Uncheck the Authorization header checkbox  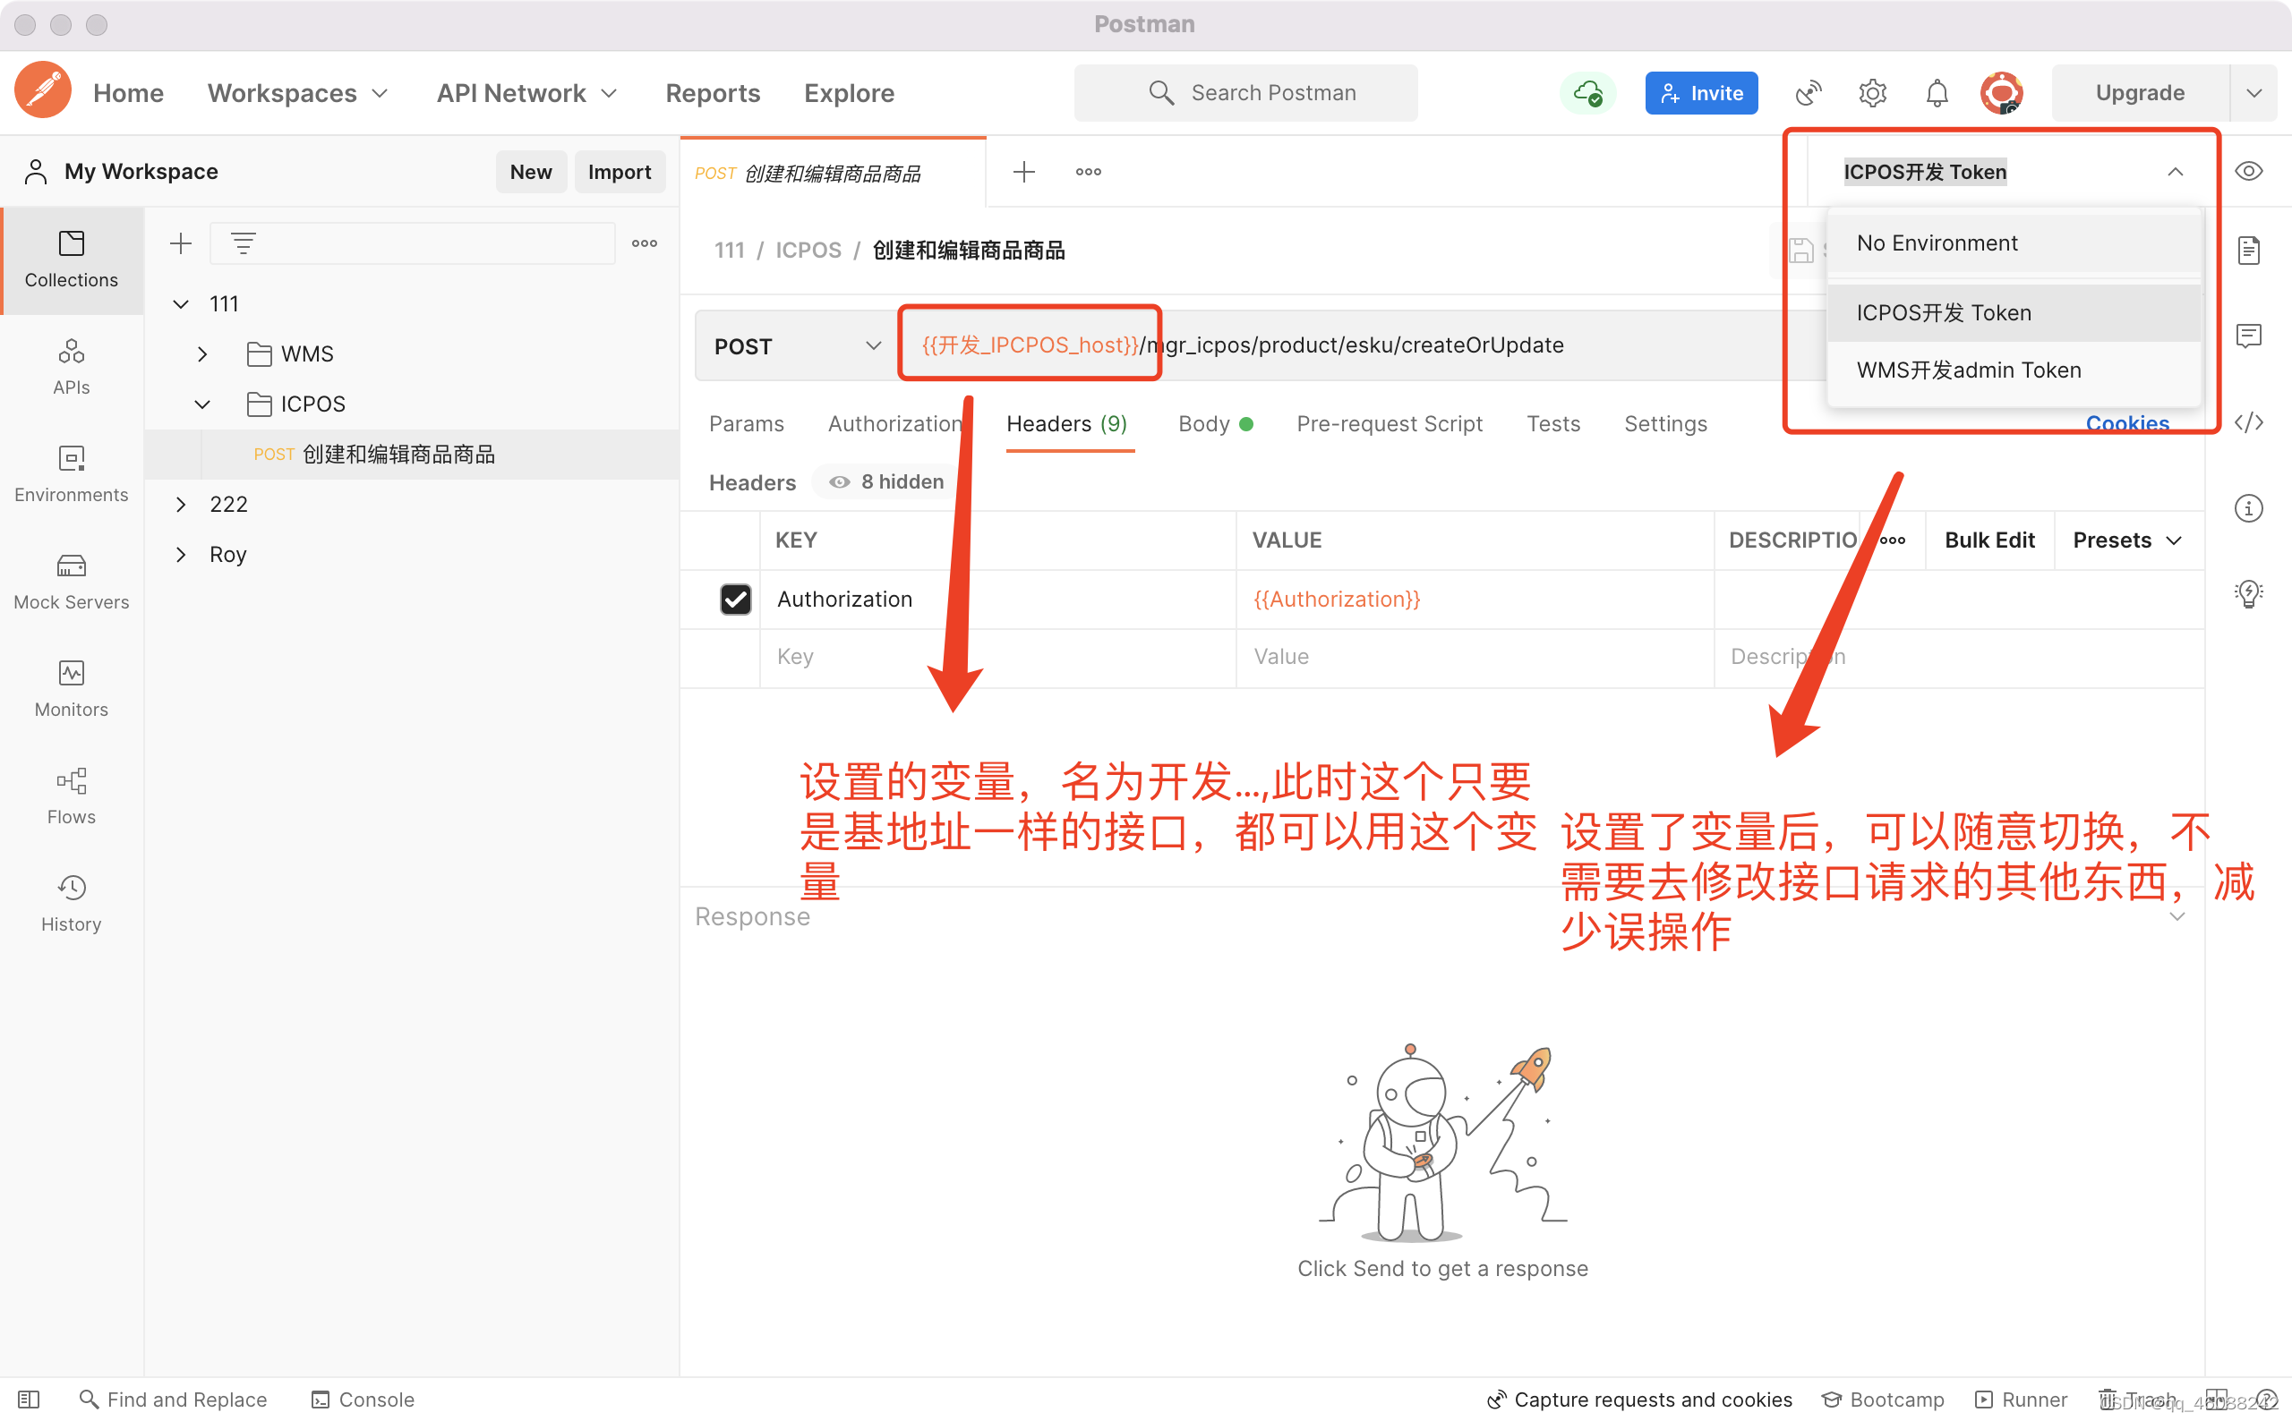(x=735, y=599)
